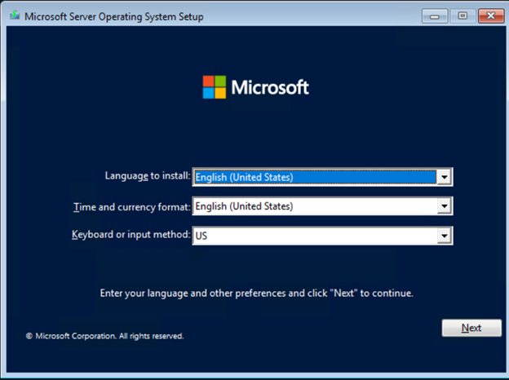Close the Server Operating System Setup window

pyautogui.click(x=489, y=15)
